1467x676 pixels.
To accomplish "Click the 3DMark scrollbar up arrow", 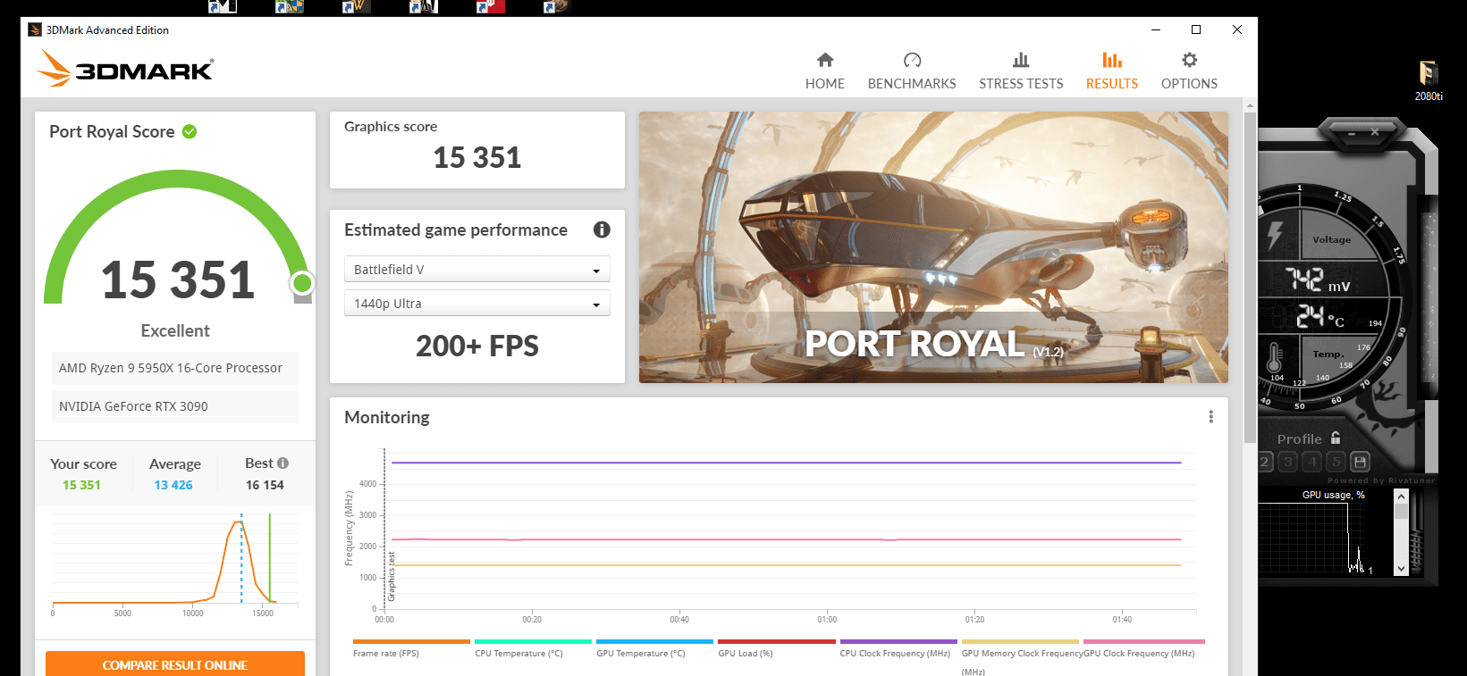I will (1250, 104).
